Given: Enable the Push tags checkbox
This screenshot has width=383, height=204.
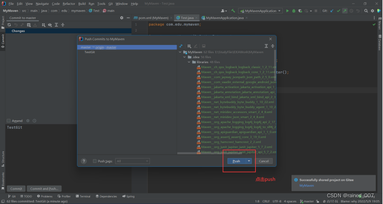Looking at the screenshot, I should tap(95, 161).
